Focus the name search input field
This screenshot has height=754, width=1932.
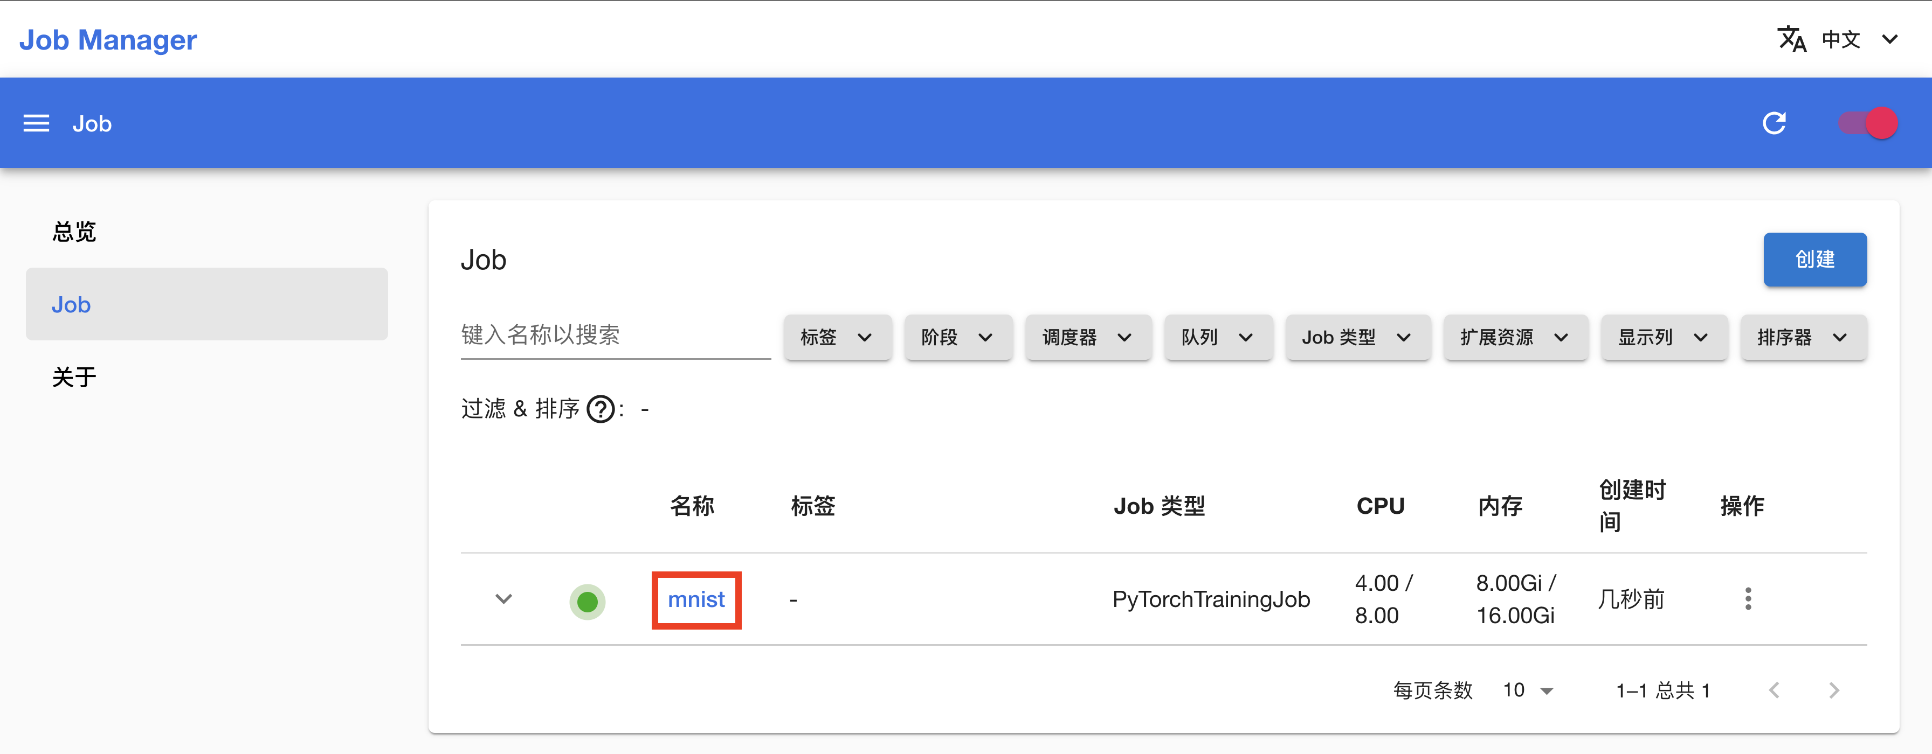(615, 335)
